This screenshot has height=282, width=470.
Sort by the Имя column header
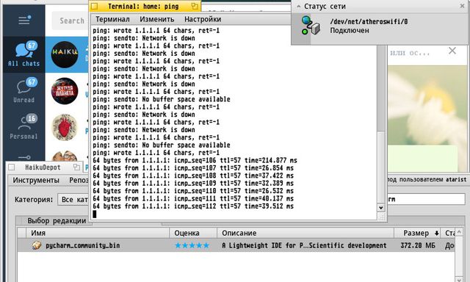97,233
